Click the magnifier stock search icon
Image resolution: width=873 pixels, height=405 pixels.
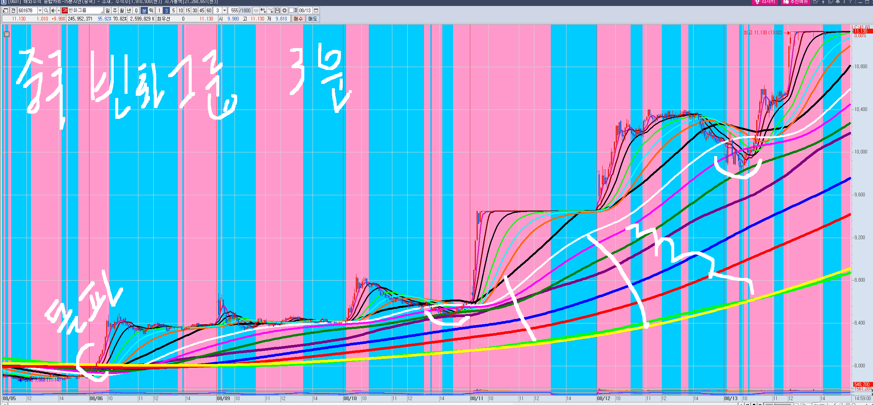click(x=46, y=10)
